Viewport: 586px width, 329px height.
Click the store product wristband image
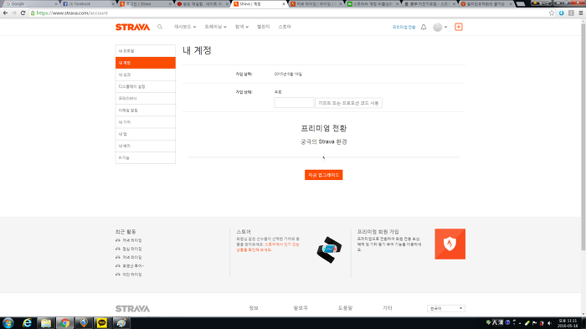(329, 249)
